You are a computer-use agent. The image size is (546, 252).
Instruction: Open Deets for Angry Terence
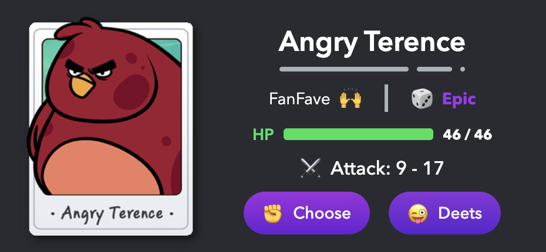point(444,213)
